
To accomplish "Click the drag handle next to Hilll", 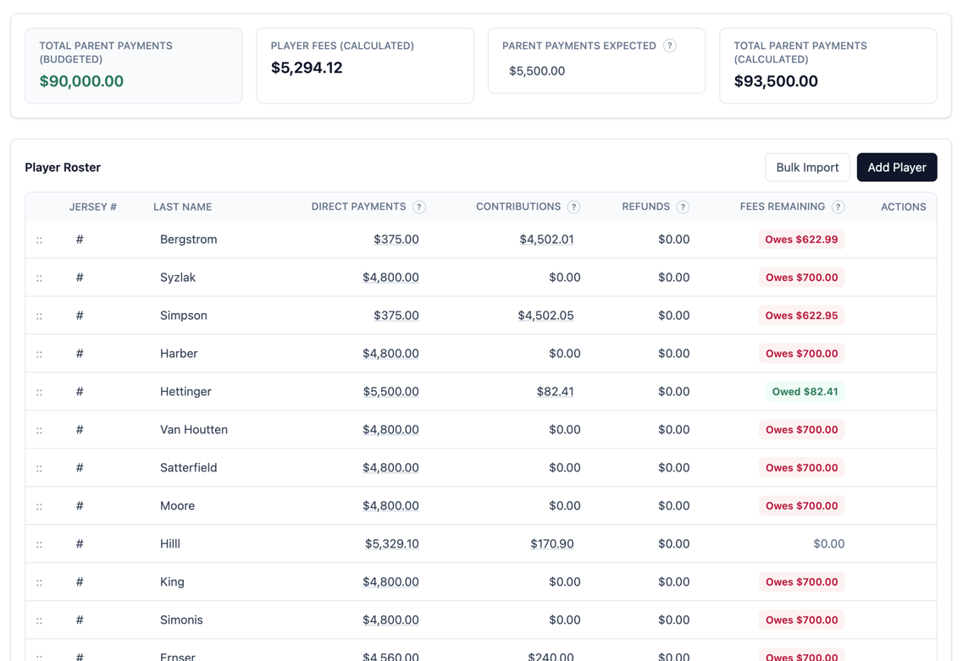I will (x=38, y=544).
